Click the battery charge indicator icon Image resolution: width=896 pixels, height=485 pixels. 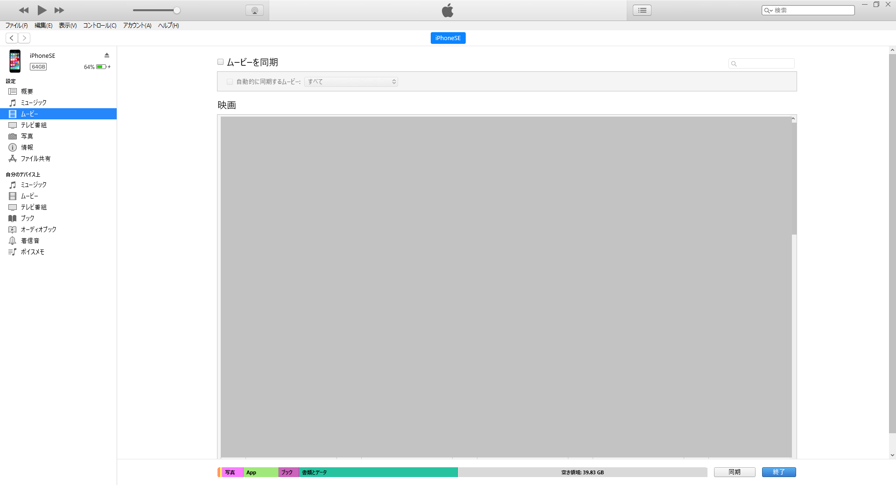point(101,67)
